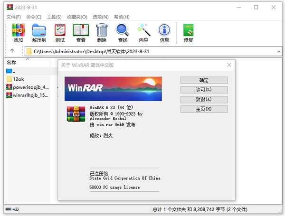Viewport: 285px width, 216px height.
Task: Click the Extract To (解压到) icon
Action: tap(39, 32)
